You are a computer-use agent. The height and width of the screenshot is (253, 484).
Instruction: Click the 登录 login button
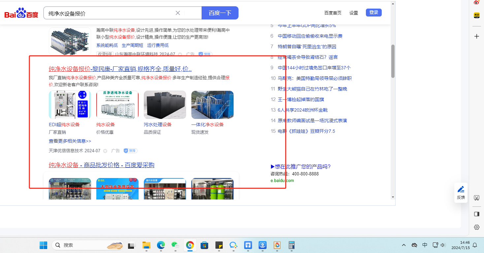click(374, 13)
